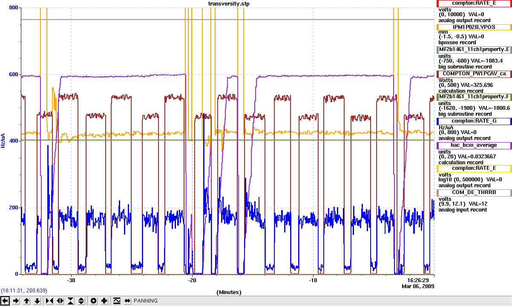The image size is (512, 306).
Task: Select the teal MF2b1461_11ch1property.E legend entry
Action: click(474, 50)
